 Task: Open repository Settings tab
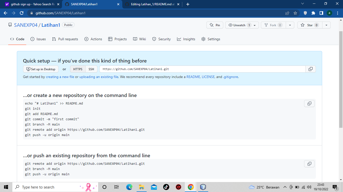211,39
